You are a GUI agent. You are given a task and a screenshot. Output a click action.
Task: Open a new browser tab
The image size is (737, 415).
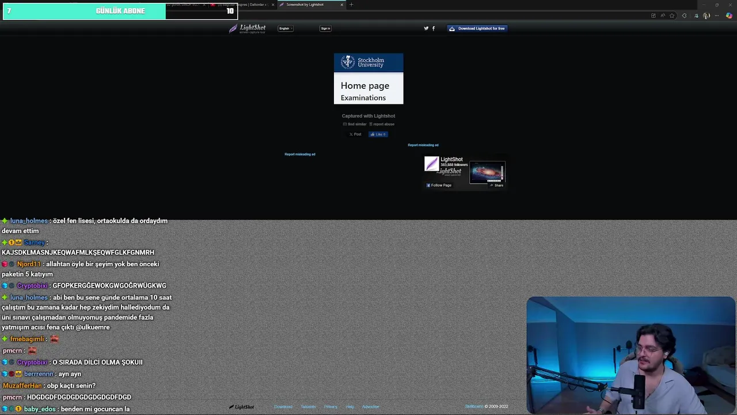[x=351, y=5]
